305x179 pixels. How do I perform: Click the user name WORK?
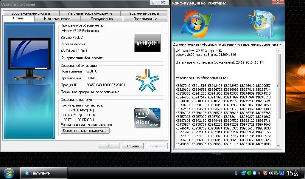click(x=91, y=71)
